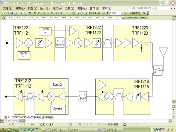Cut selection with the scissors icon
Screen dimensions: 176x132
44,13
